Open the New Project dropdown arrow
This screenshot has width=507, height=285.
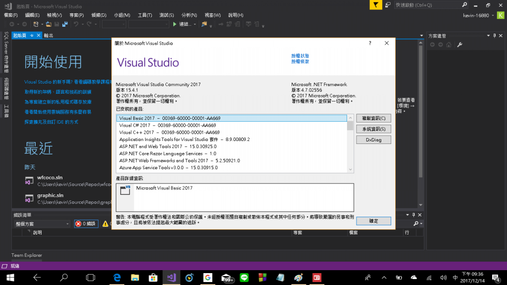[x=42, y=24]
